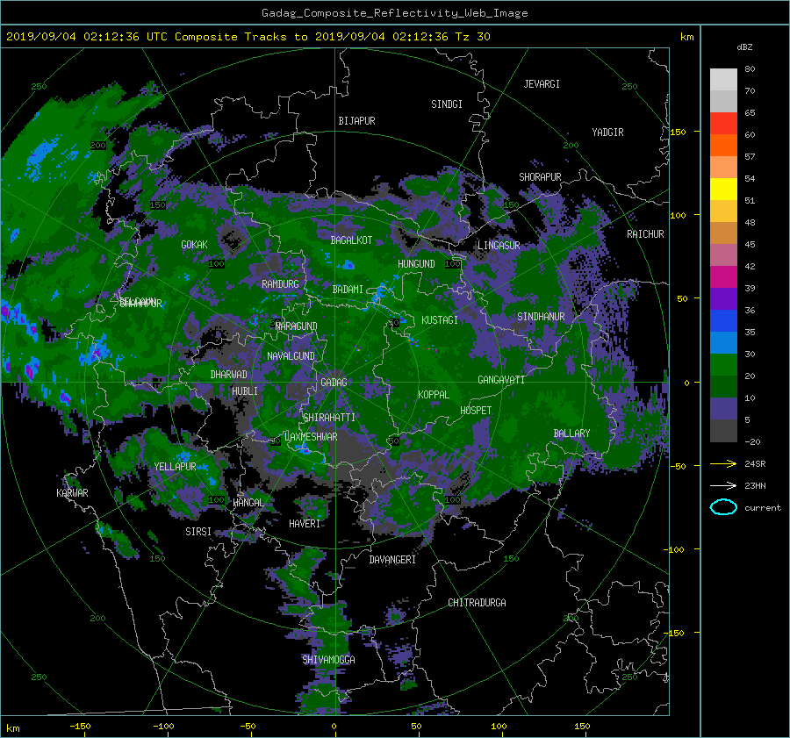
Task: Click the YADGIR city label
Action: pyautogui.click(x=607, y=133)
